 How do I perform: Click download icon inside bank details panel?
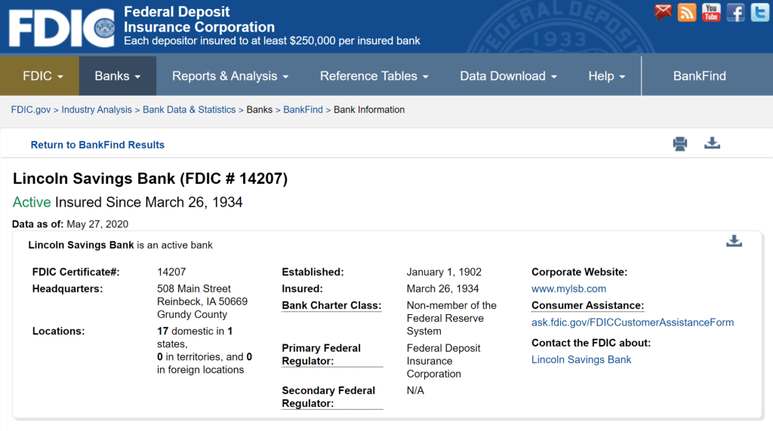click(x=734, y=241)
